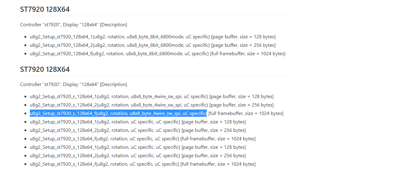Click page buffer 128 bytes on 6800mode line
The image size is (403, 172).
(x=243, y=37)
